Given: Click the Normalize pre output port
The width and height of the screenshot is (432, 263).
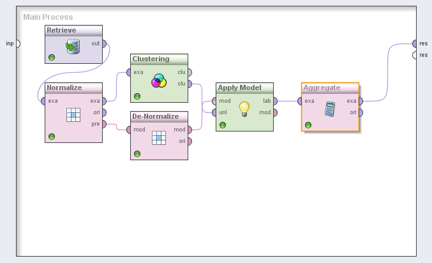Looking at the screenshot, I should (104, 124).
